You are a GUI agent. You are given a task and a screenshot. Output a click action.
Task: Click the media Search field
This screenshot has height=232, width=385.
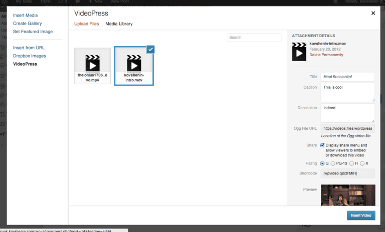tap(254, 37)
